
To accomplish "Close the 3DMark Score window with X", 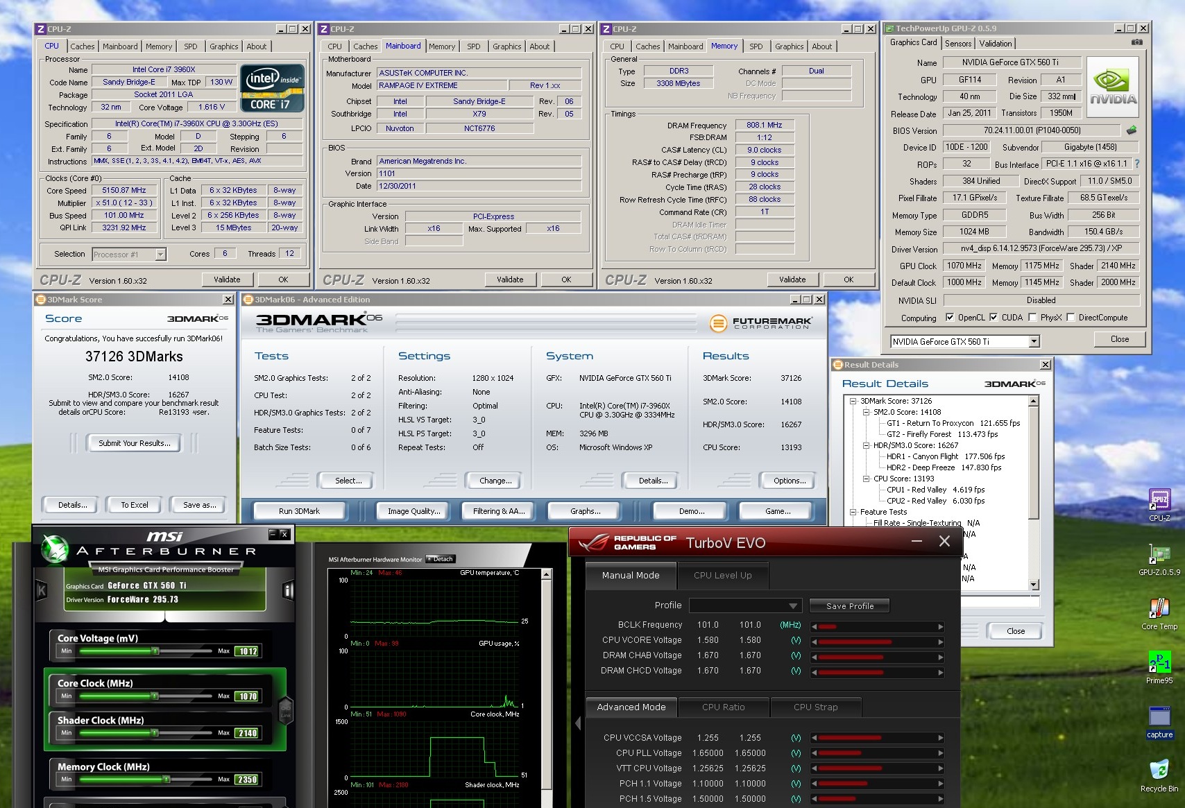I will 228,300.
